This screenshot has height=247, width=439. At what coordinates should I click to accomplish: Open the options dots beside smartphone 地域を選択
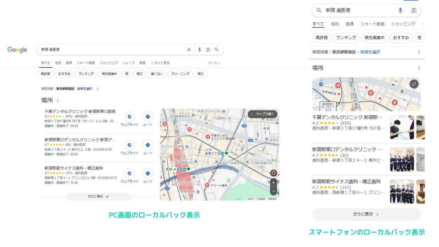(x=419, y=52)
